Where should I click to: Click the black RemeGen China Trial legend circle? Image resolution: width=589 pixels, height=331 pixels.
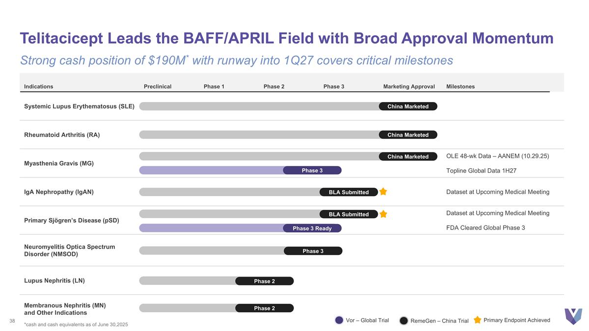tap(403, 320)
